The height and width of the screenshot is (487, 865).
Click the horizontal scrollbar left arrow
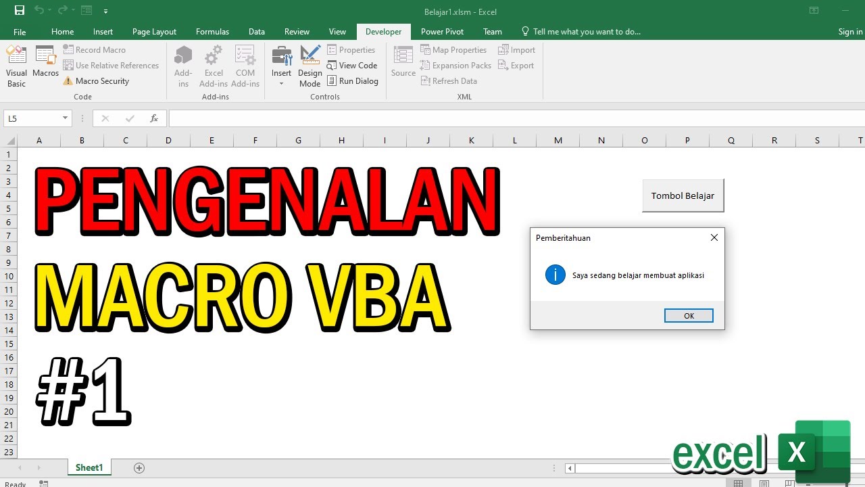(x=570, y=468)
